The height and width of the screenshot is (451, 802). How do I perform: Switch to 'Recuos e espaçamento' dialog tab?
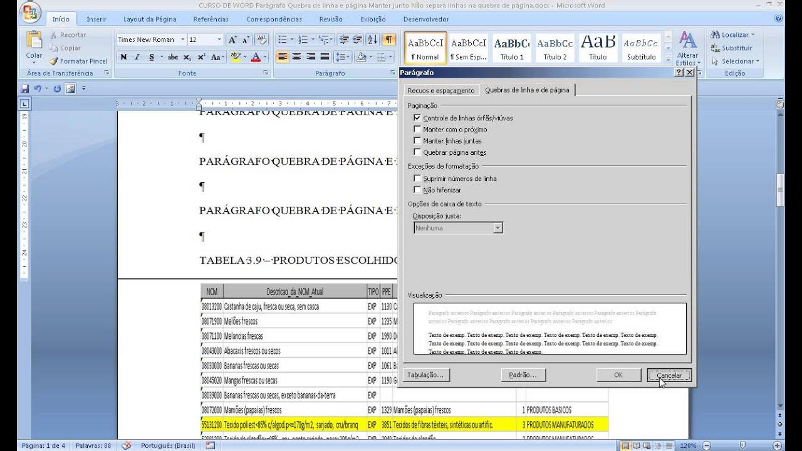[x=441, y=90]
